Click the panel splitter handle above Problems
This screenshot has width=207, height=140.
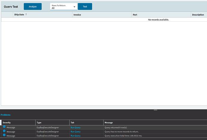click(x=155, y=110)
